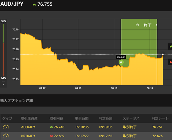Click the ステータス column header
Image resolution: width=172 pixels, height=140 pixels.
(131, 118)
